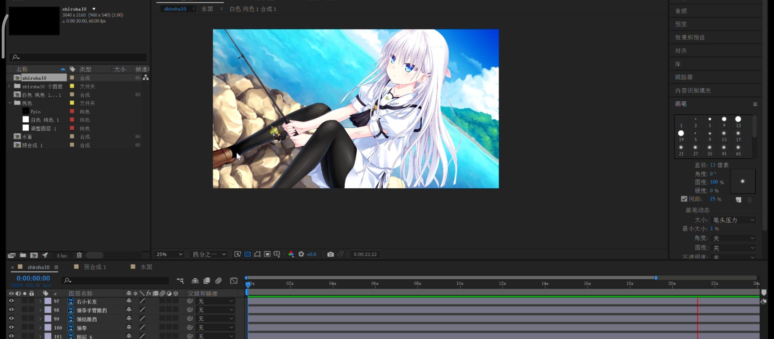Save current brush as new preset icon

click(x=738, y=200)
